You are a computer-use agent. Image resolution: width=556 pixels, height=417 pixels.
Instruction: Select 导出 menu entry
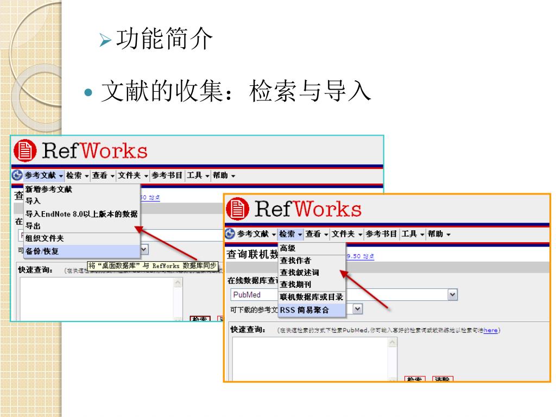tap(82, 226)
